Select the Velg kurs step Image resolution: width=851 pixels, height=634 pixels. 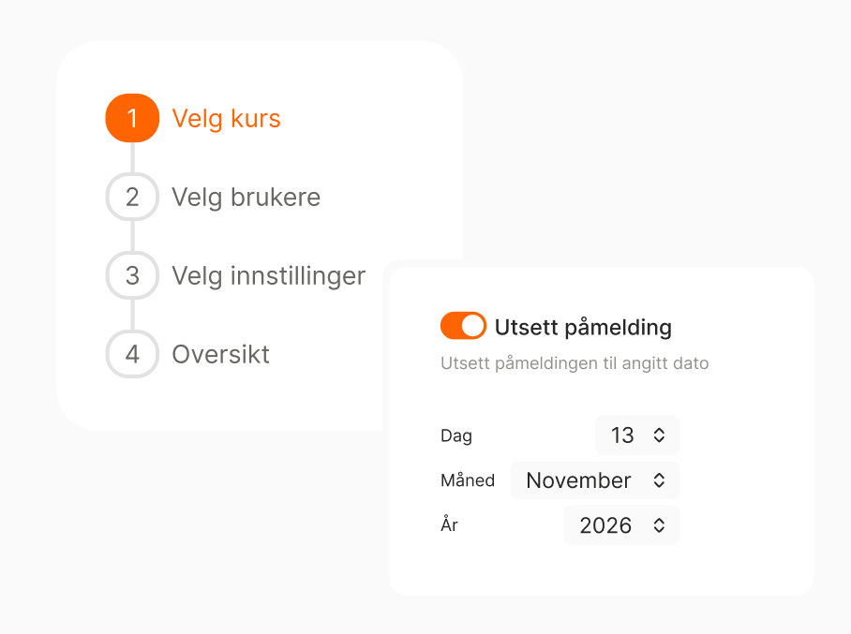(x=226, y=118)
